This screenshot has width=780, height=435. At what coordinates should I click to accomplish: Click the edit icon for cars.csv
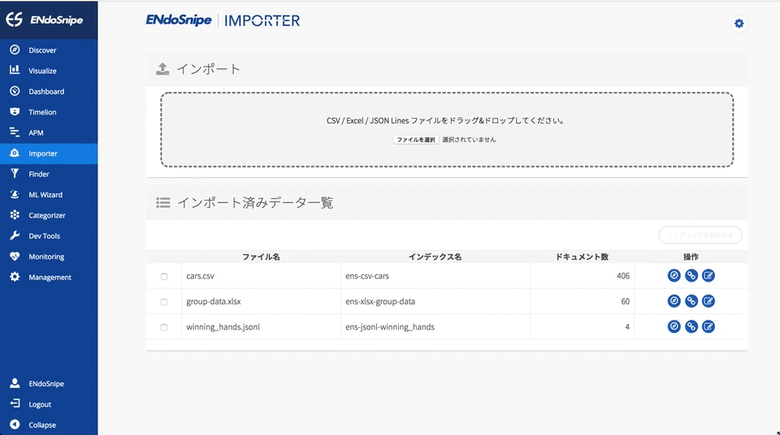click(x=708, y=275)
